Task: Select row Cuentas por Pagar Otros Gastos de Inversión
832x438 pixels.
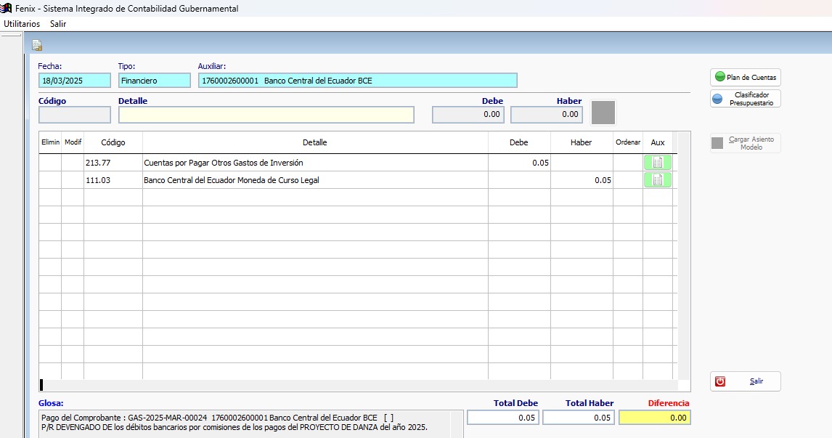Action: pyautogui.click(x=314, y=163)
